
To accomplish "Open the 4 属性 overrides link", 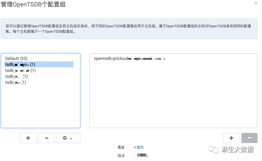I will click(x=138, y=147).
